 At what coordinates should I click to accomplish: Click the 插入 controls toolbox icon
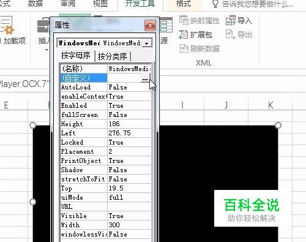pyautogui.click(x=43, y=26)
